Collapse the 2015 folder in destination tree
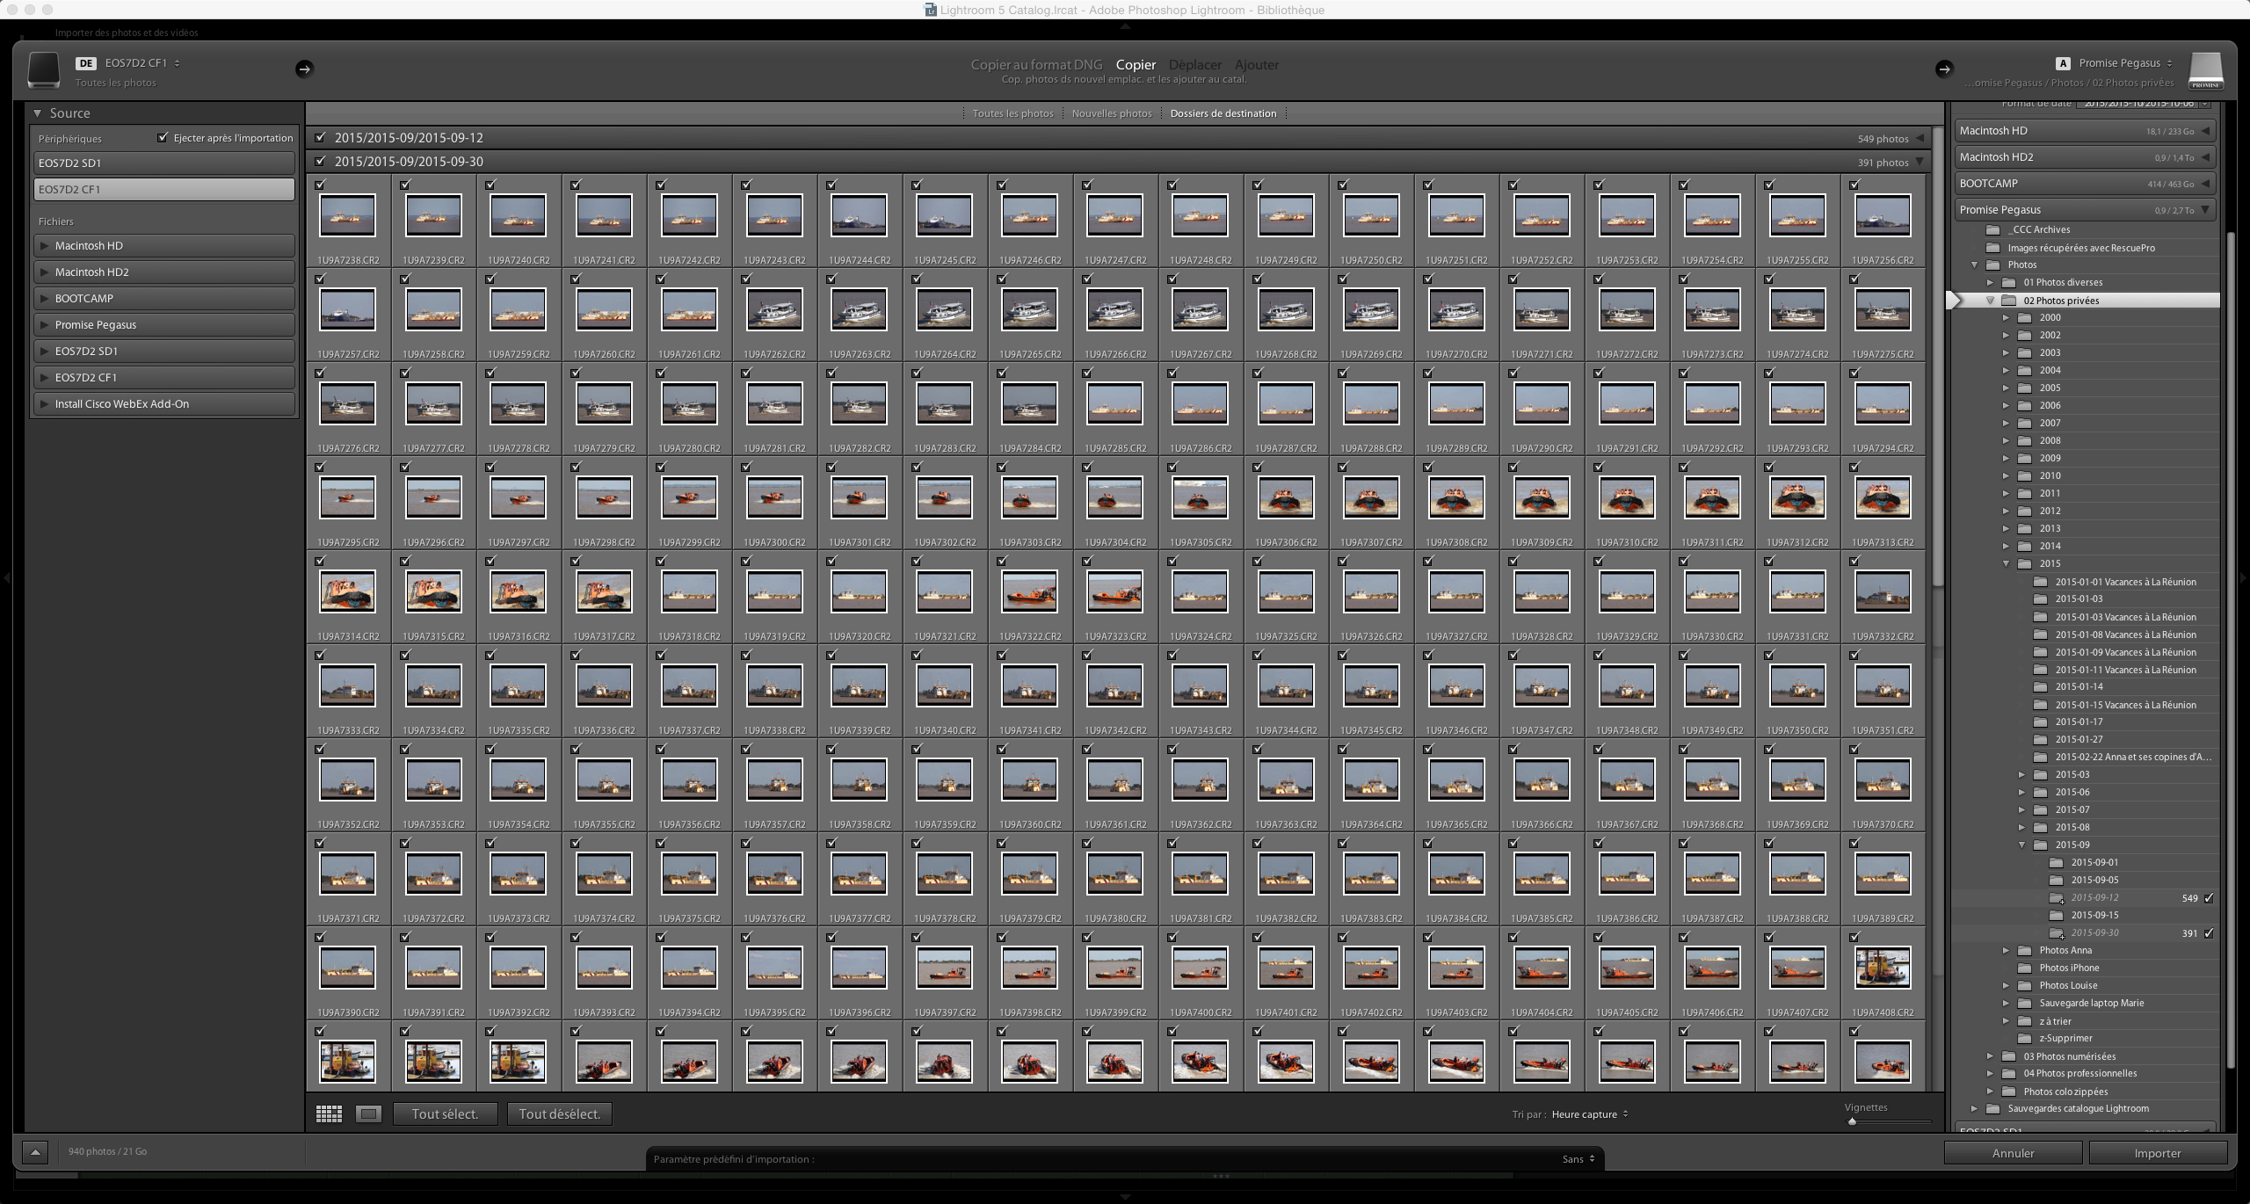Viewport: 2250px width, 1204px height. 2007,564
